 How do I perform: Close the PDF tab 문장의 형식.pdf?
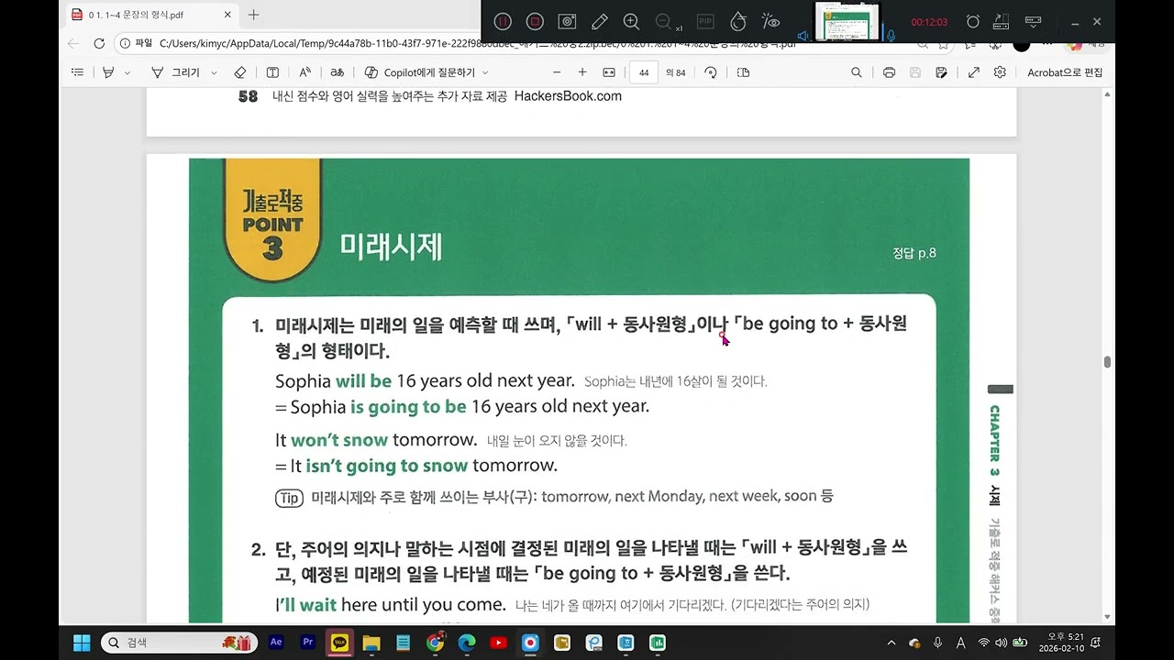click(x=227, y=15)
